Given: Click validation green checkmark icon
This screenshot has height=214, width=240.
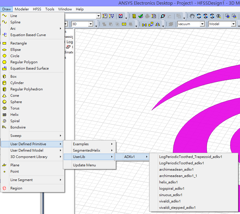Looking at the screenshot, I should click(140, 16).
